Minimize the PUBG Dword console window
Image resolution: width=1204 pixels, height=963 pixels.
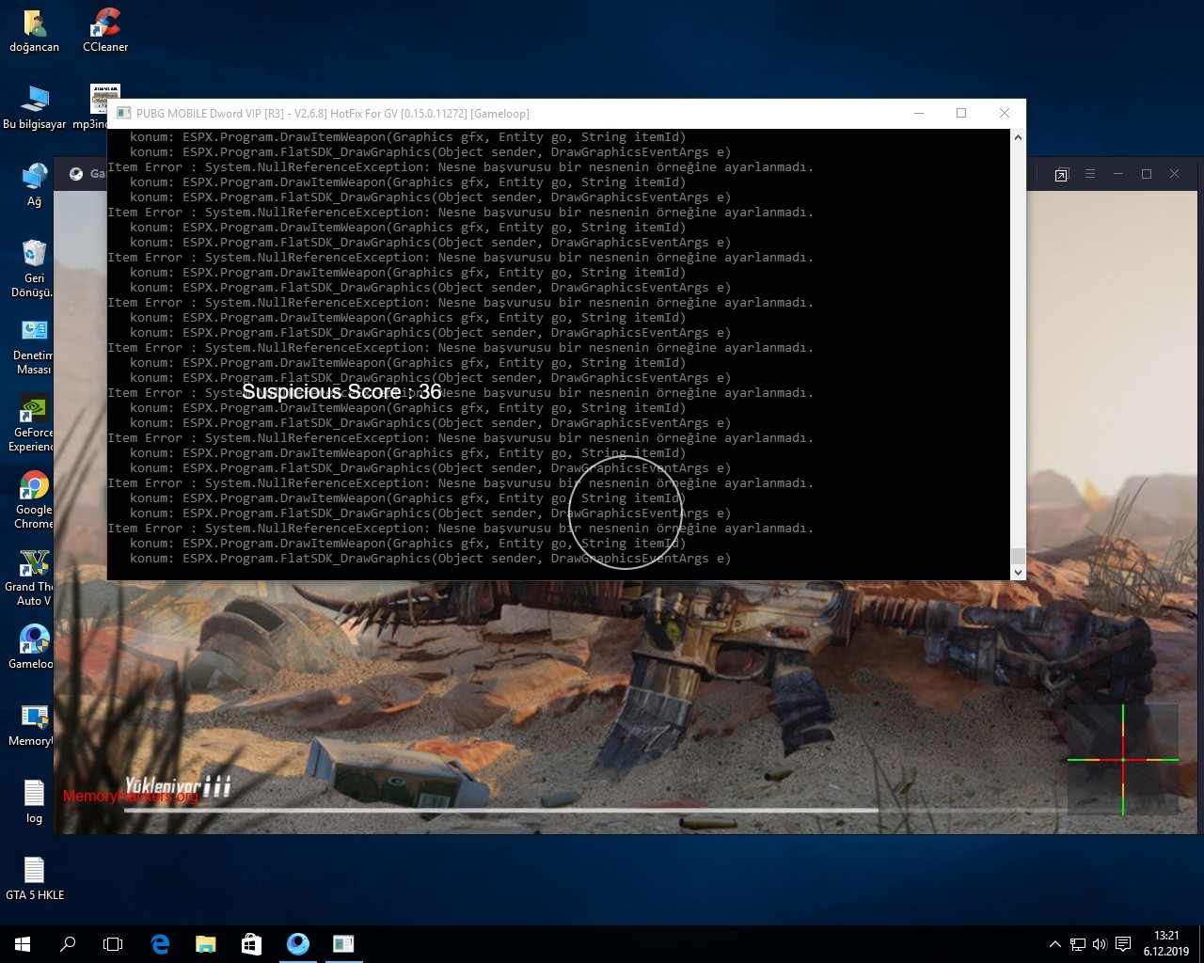point(919,114)
